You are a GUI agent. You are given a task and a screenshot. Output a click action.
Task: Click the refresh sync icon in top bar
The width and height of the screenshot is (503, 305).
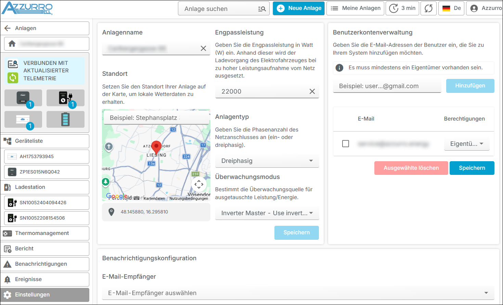[x=428, y=9]
